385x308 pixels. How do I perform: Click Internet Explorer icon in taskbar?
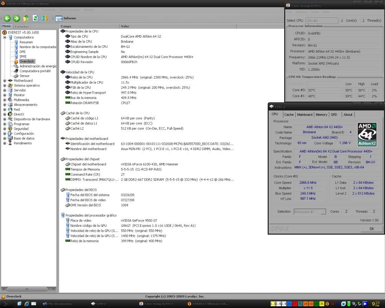coord(27,303)
